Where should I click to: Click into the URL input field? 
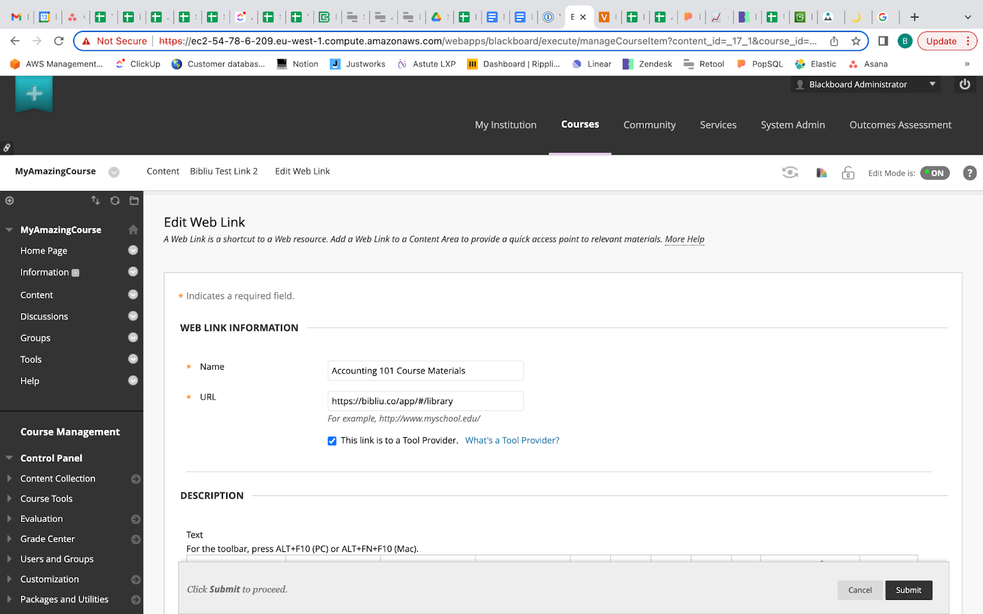tap(425, 401)
